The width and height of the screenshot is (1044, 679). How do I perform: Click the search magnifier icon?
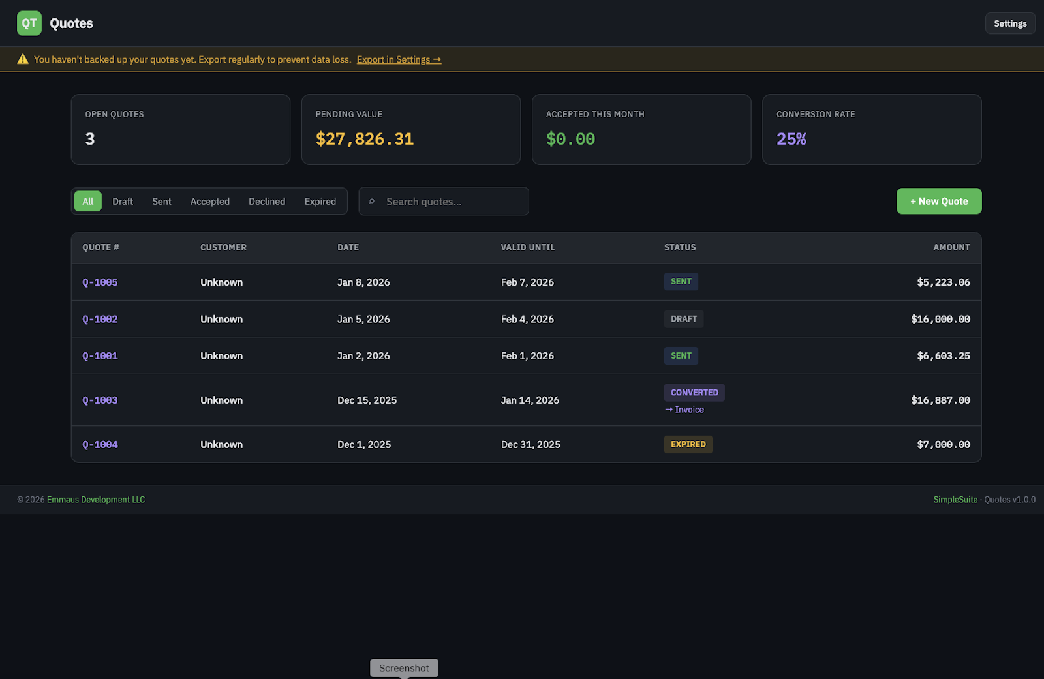372,202
